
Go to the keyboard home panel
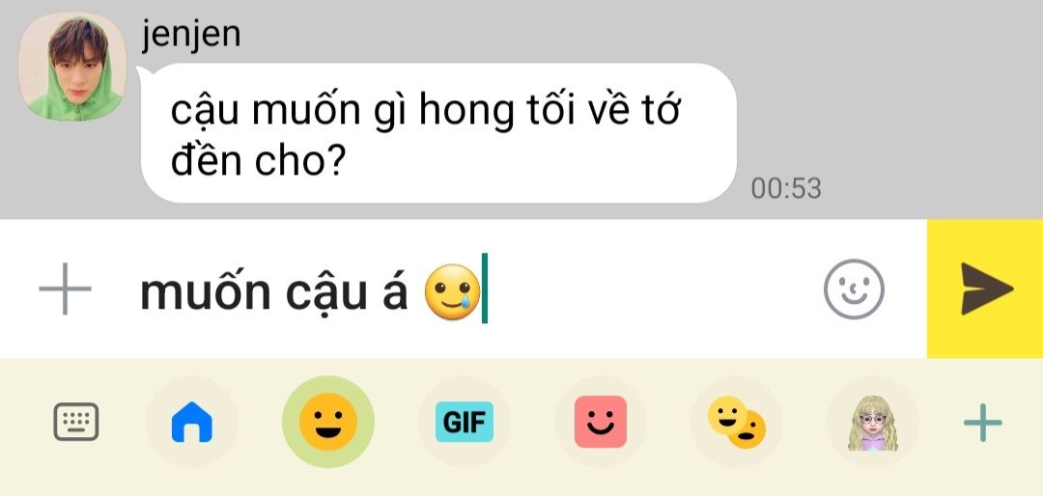191,422
